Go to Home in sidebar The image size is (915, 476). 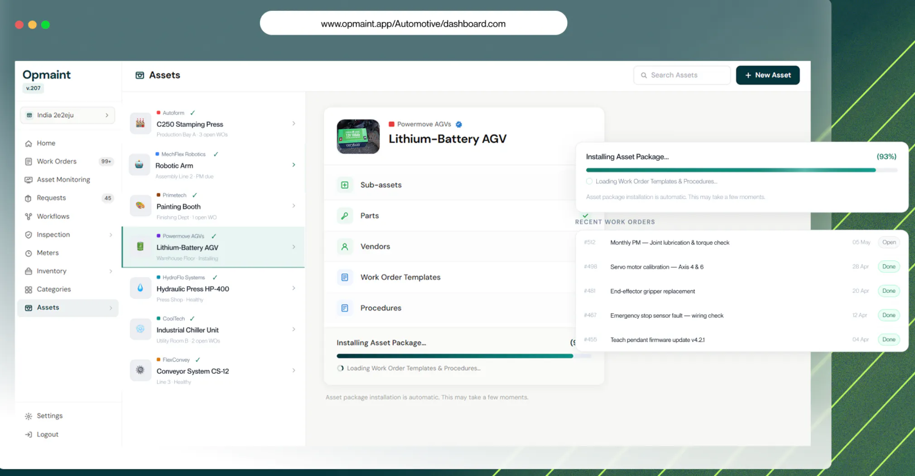pyautogui.click(x=68, y=143)
